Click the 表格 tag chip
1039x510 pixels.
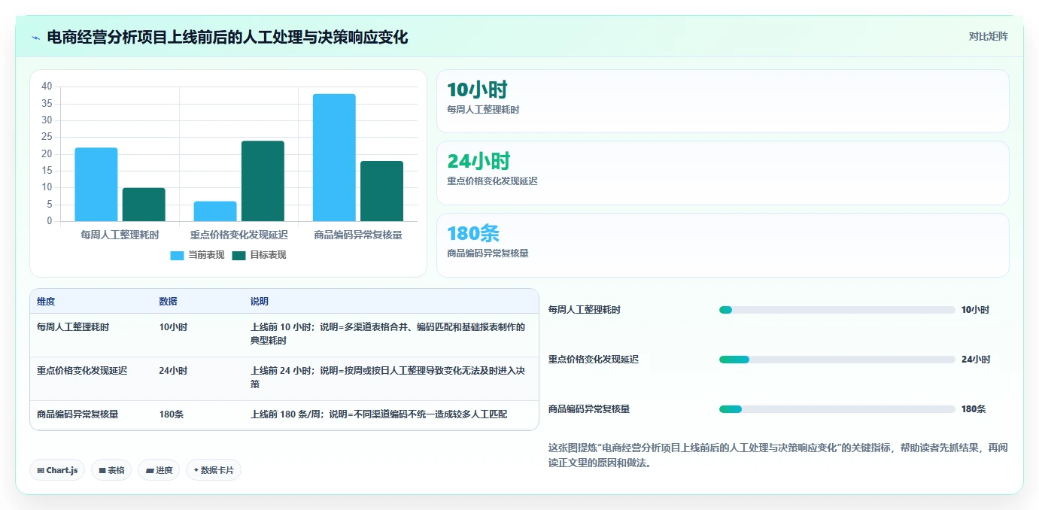(x=111, y=470)
